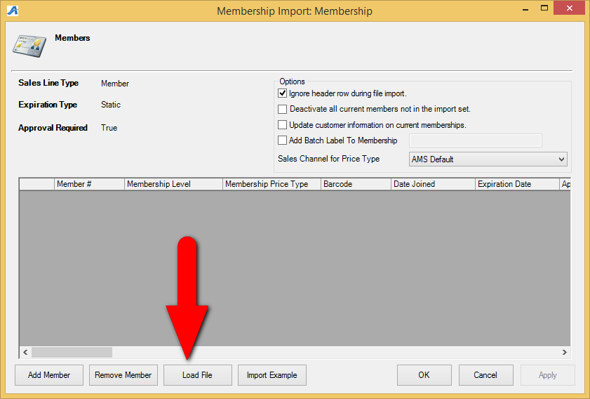
Task: Click the 'Sales Channel for Price Type' label
Action: tap(328, 159)
